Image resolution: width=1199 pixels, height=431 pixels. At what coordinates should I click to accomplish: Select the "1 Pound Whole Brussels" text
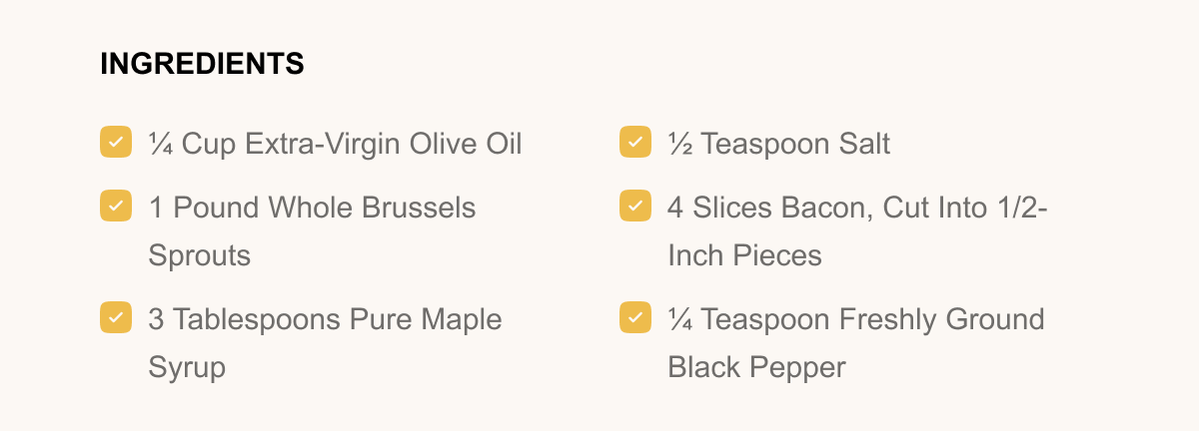pyautogui.click(x=312, y=208)
